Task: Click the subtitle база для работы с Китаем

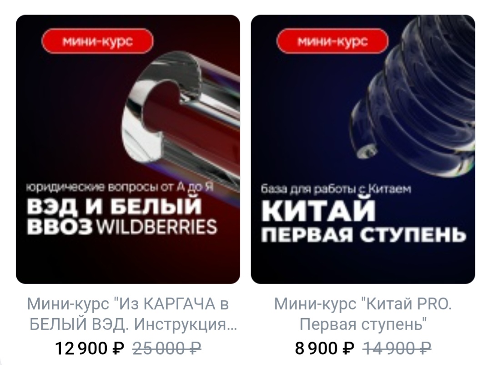Action: [x=336, y=189]
